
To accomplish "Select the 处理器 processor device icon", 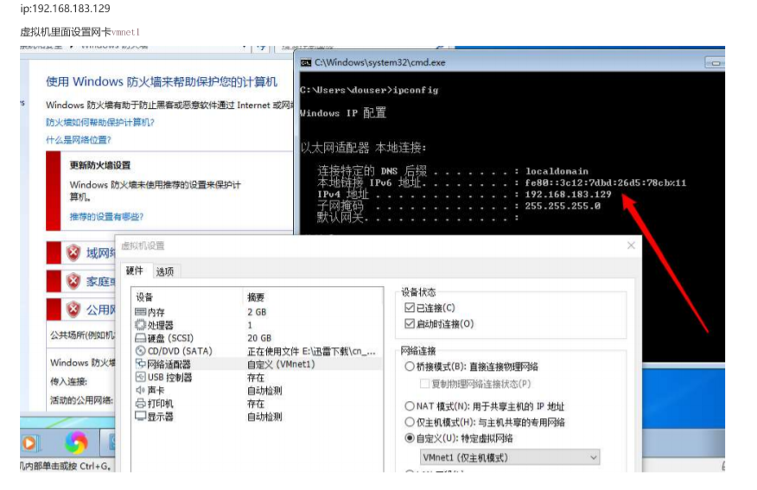I will point(140,325).
